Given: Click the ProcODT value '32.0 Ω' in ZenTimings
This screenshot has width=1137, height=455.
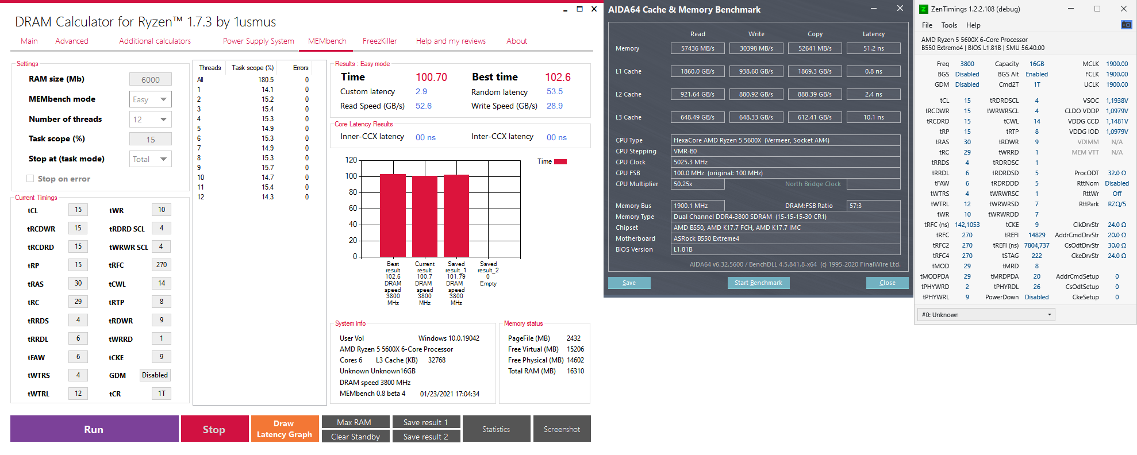Looking at the screenshot, I should (1117, 173).
